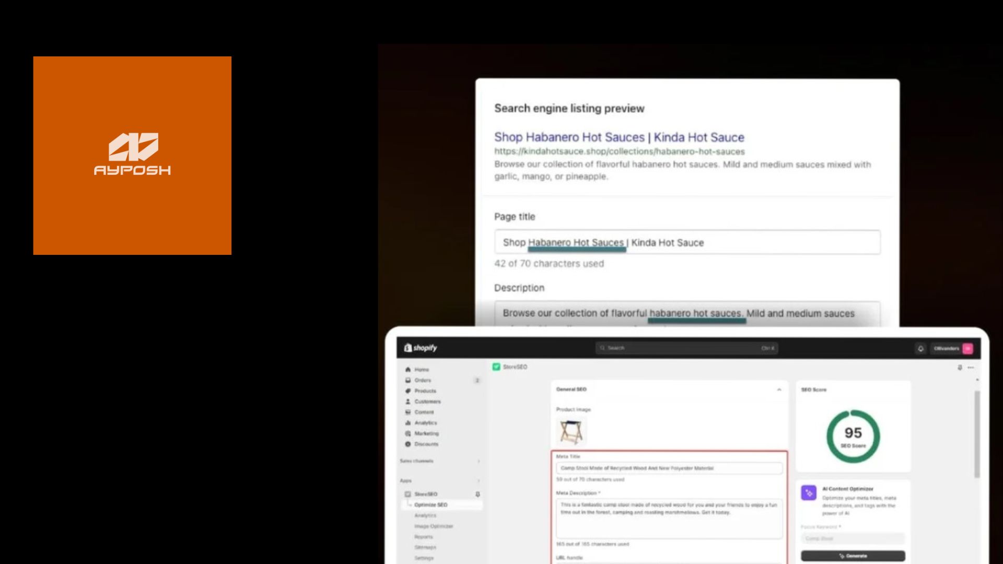Viewport: 1003px width, 564px height.
Task: Focus the Shopify Search field
Action: (686, 348)
